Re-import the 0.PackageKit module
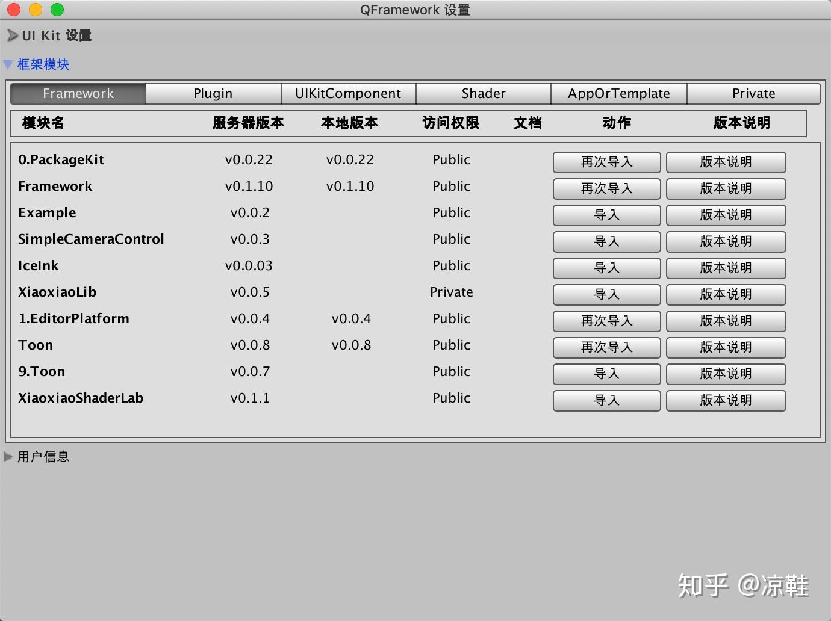Image resolution: width=831 pixels, height=621 pixels. 606,162
